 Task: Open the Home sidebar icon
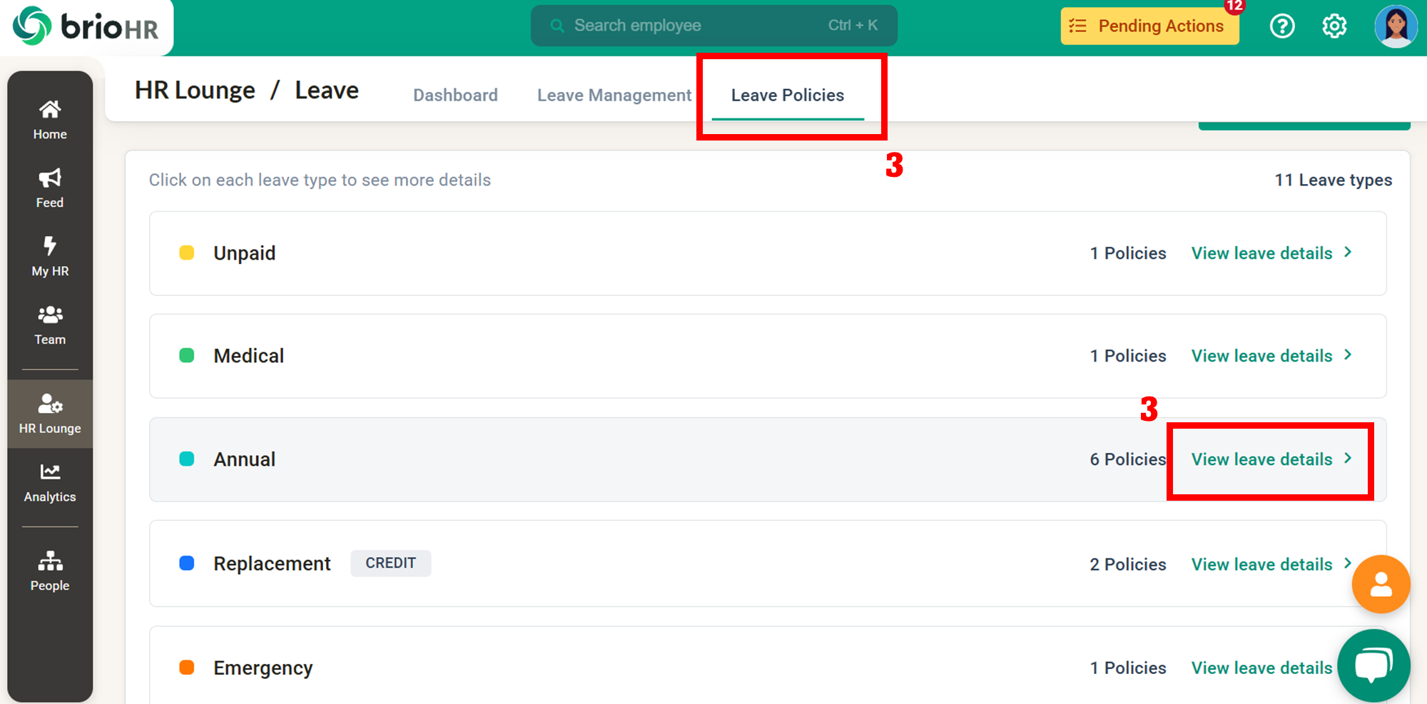[x=50, y=110]
